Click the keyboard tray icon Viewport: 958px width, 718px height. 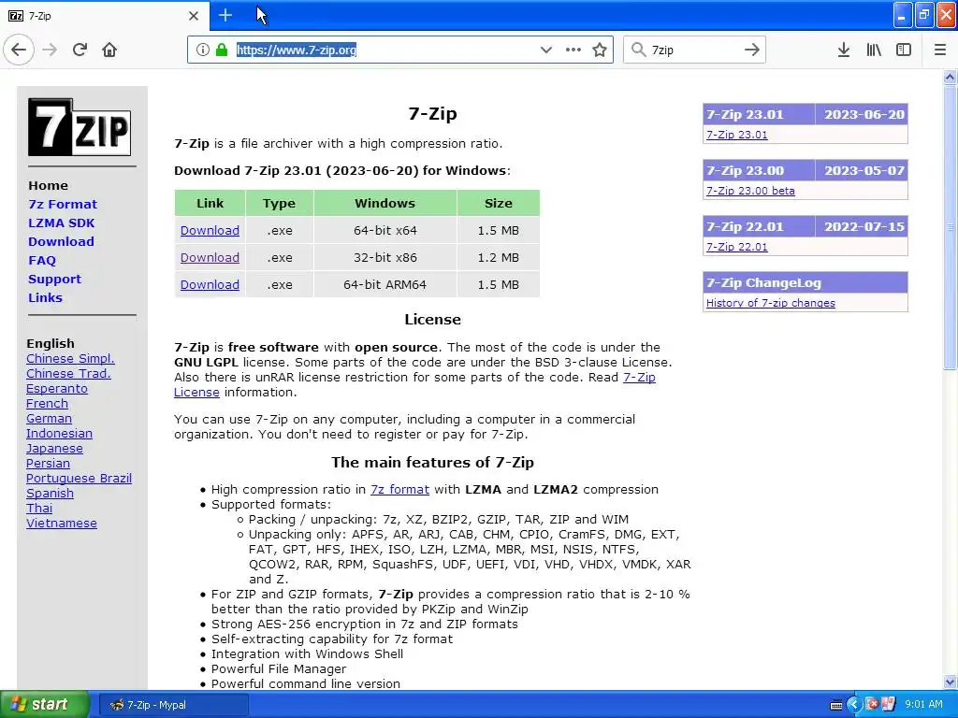click(836, 705)
